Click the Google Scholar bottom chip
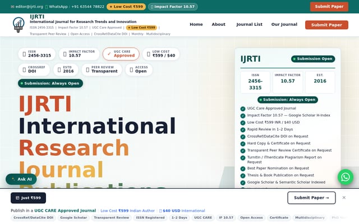The height and width of the screenshot is (224, 359). point(73,218)
